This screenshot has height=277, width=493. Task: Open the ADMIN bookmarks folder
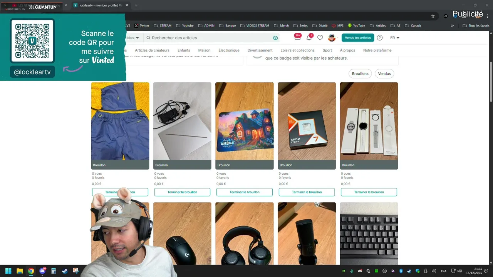click(206, 26)
